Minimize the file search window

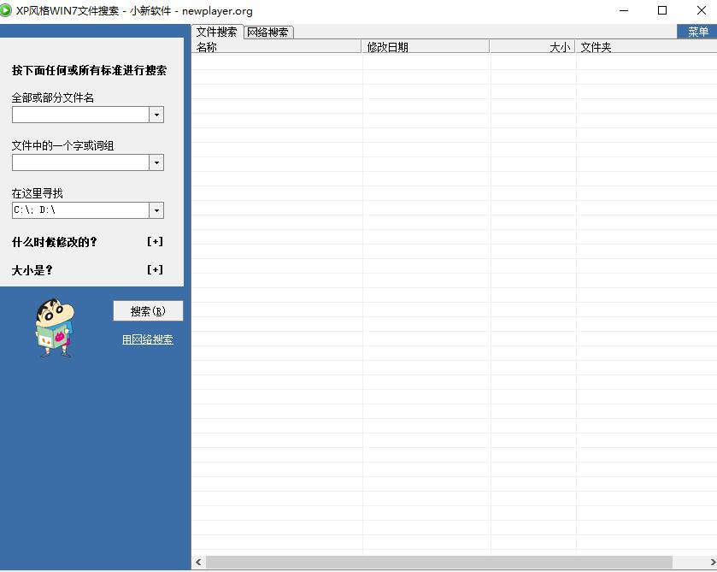(623, 10)
